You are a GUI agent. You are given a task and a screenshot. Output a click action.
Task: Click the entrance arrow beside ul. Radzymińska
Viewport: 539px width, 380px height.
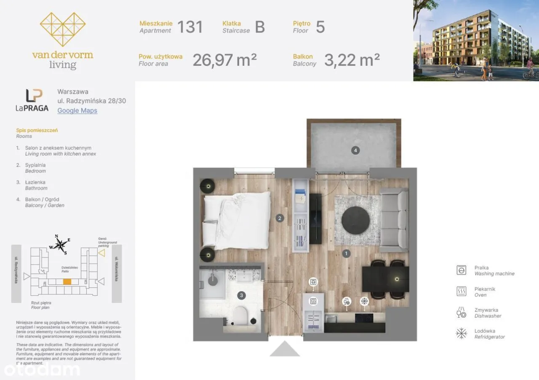pos(27,276)
